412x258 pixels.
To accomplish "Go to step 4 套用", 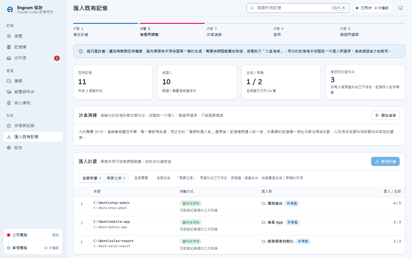I will tap(306, 30).
